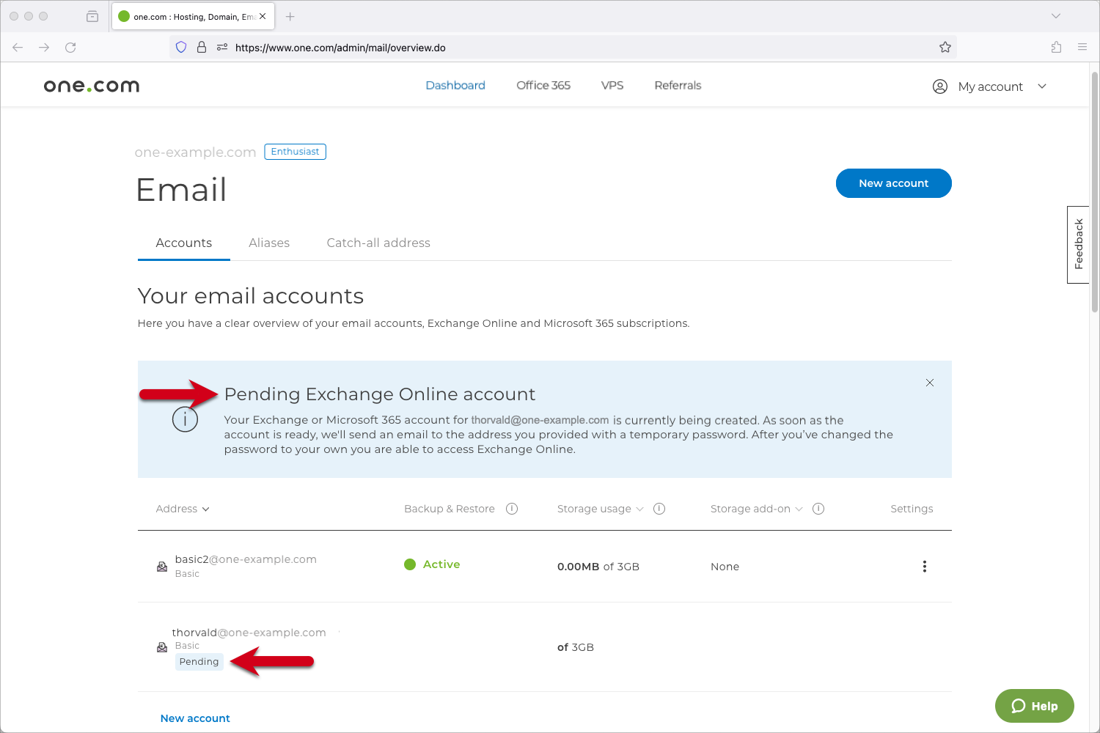
Task: Reload the page using the refresh icon
Action: click(70, 48)
